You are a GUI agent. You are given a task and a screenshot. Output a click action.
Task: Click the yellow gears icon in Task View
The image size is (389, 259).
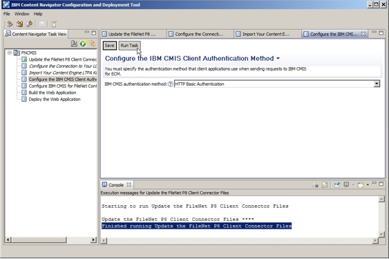pyautogui.click(x=93, y=44)
